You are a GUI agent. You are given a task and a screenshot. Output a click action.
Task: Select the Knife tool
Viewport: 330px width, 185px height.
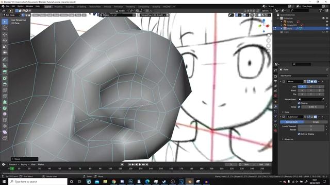coord(5,96)
